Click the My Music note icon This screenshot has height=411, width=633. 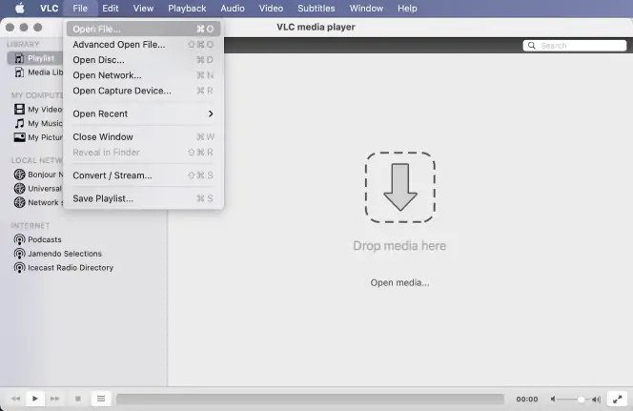[19, 123]
